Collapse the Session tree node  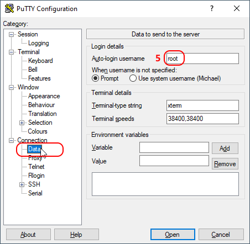12,35
